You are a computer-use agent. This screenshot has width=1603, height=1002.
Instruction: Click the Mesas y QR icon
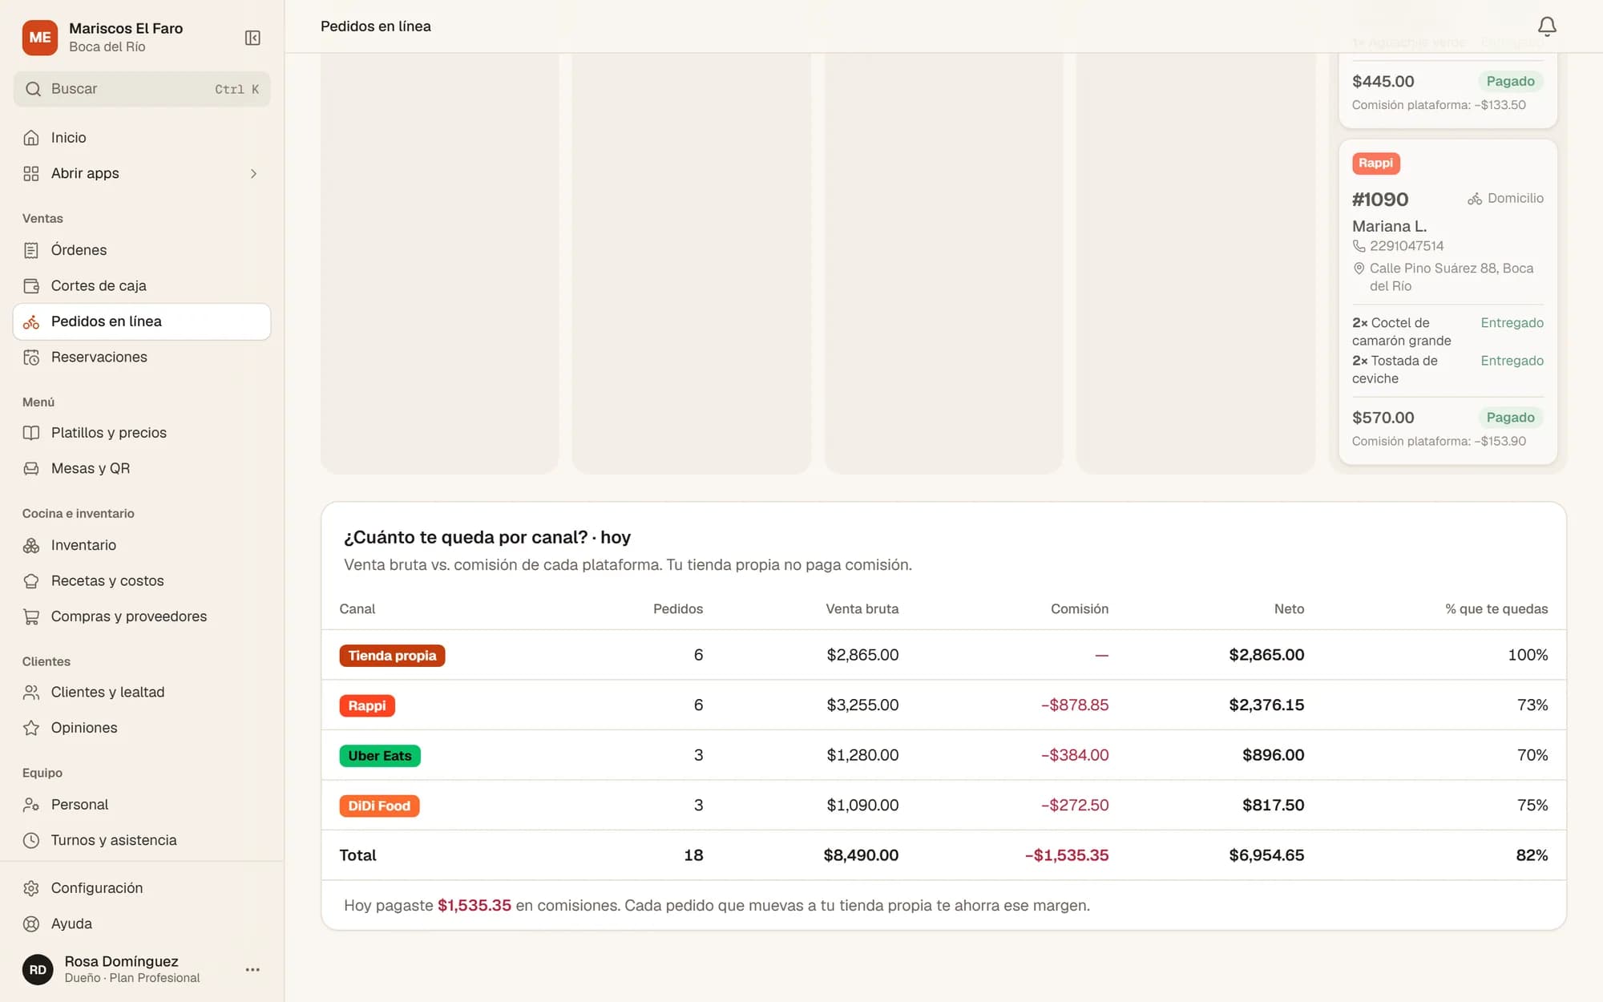[31, 468]
